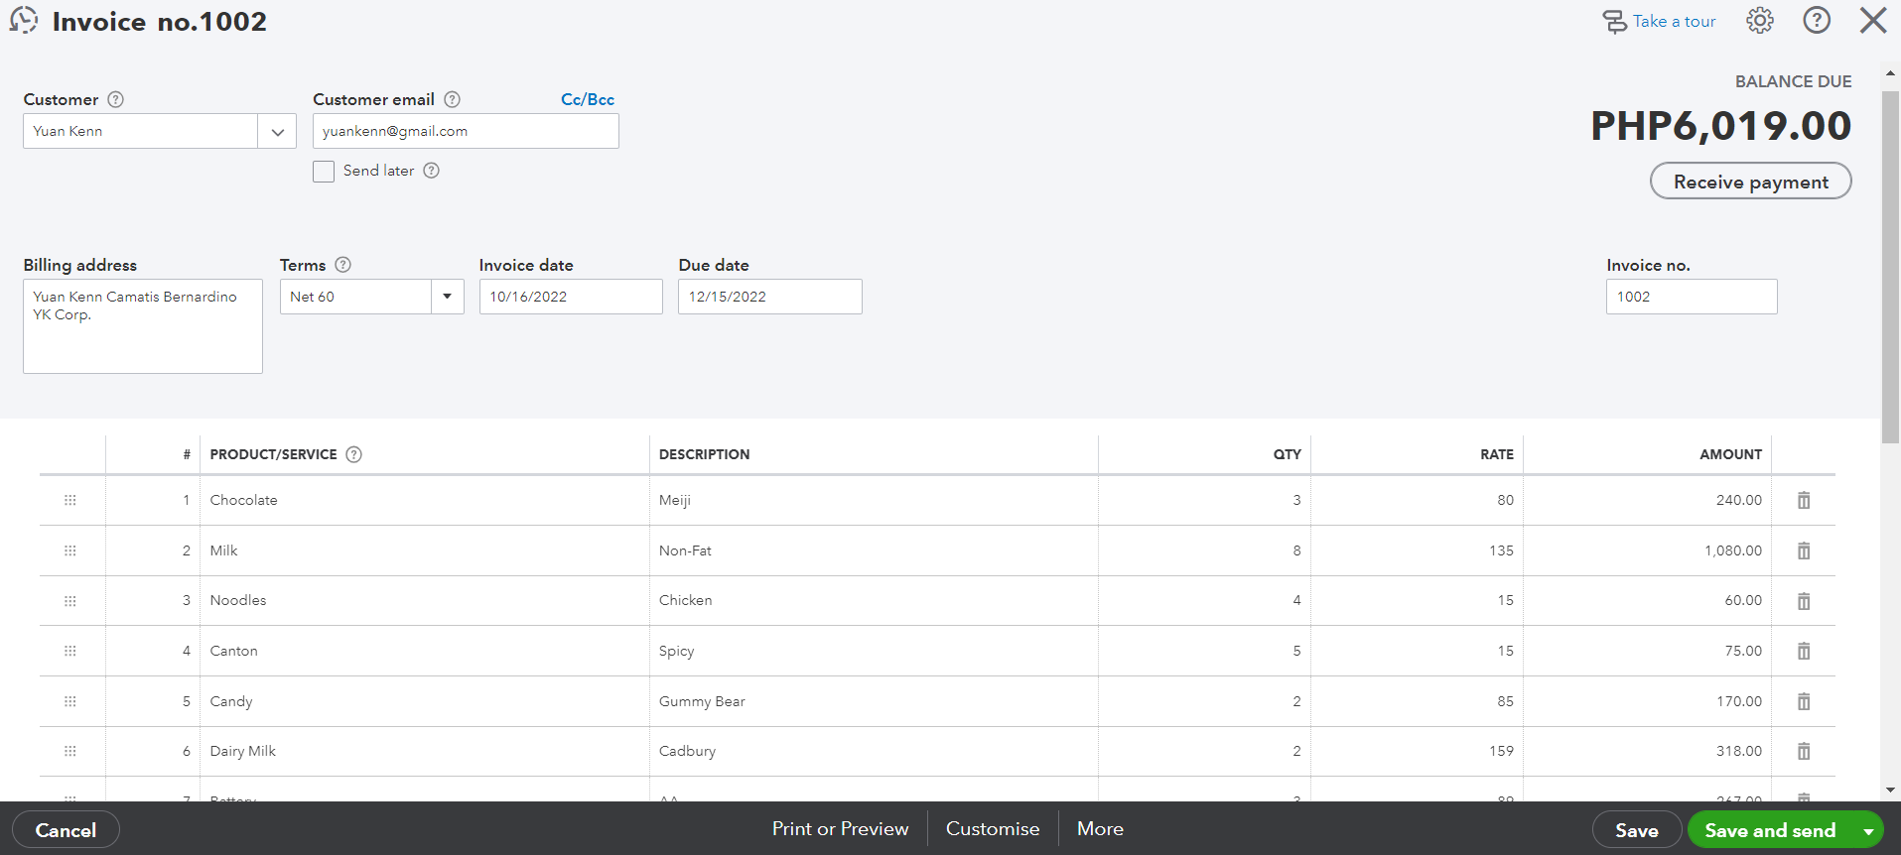Screen dimensions: 1901x855
Task: Delete the Milk line with trash icon
Action: (1803, 551)
